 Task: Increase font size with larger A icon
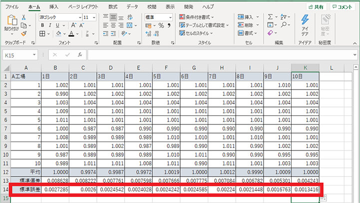pyautogui.click(x=73, y=25)
